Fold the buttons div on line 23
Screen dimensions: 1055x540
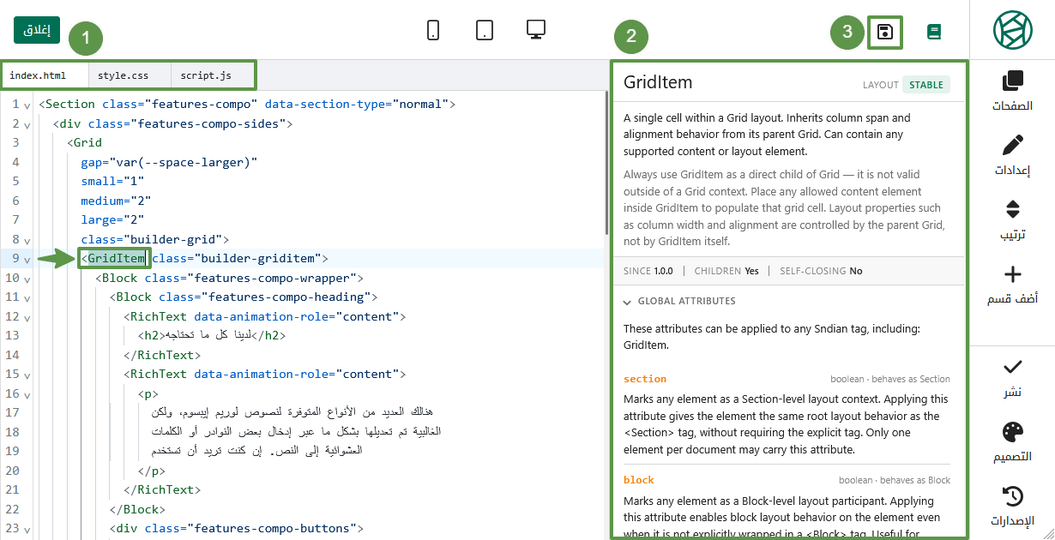[27, 529]
